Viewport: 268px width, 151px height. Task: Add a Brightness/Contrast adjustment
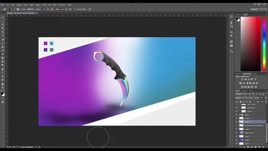(x=242, y=79)
